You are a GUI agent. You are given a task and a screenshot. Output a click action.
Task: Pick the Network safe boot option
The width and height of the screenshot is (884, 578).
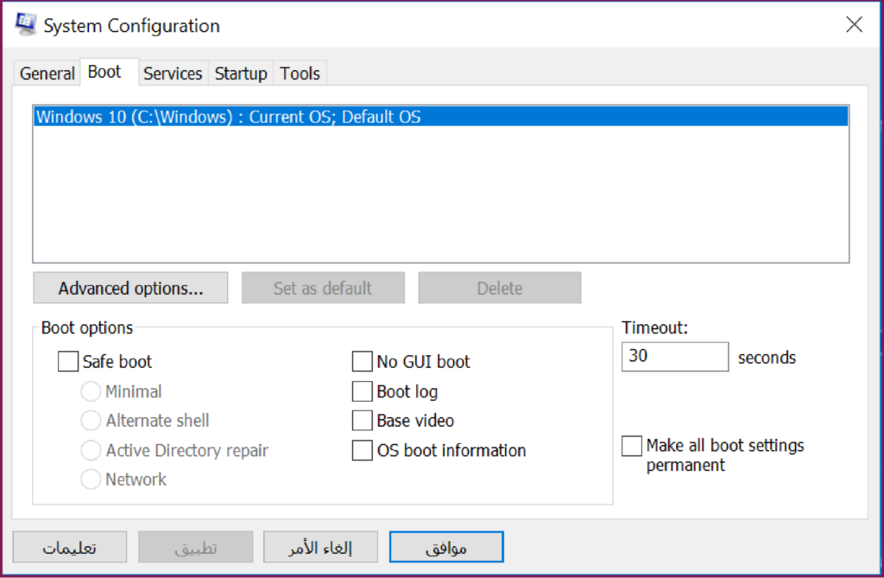[x=91, y=480]
